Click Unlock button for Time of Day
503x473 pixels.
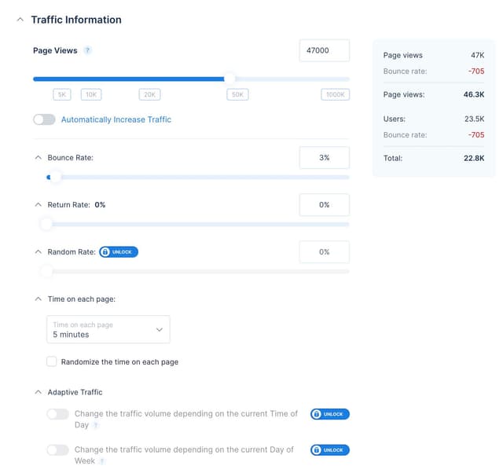(330, 414)
